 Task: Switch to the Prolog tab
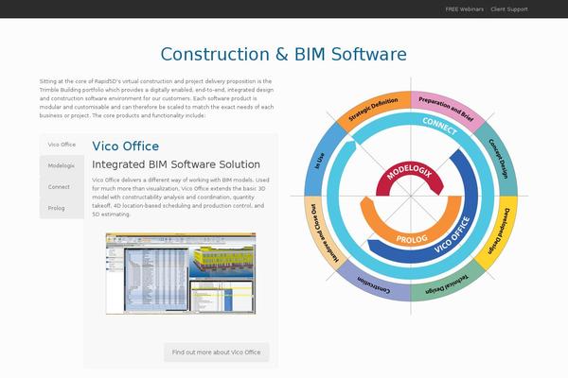pos(62,208)
